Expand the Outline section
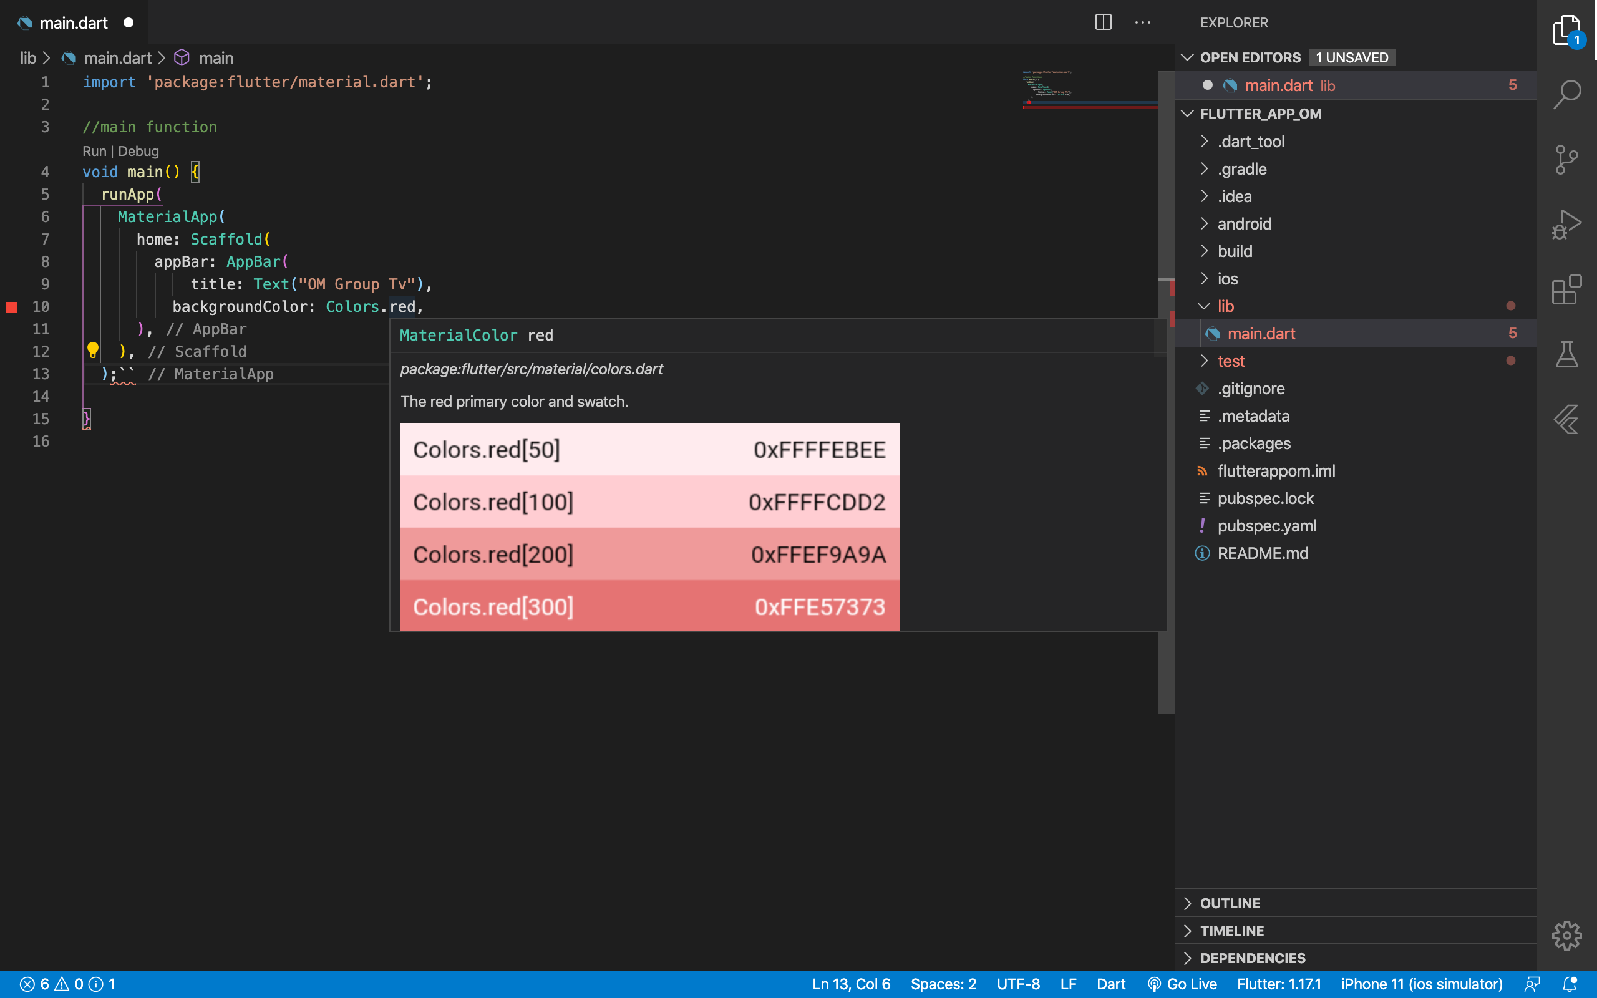 [1230, 903]
